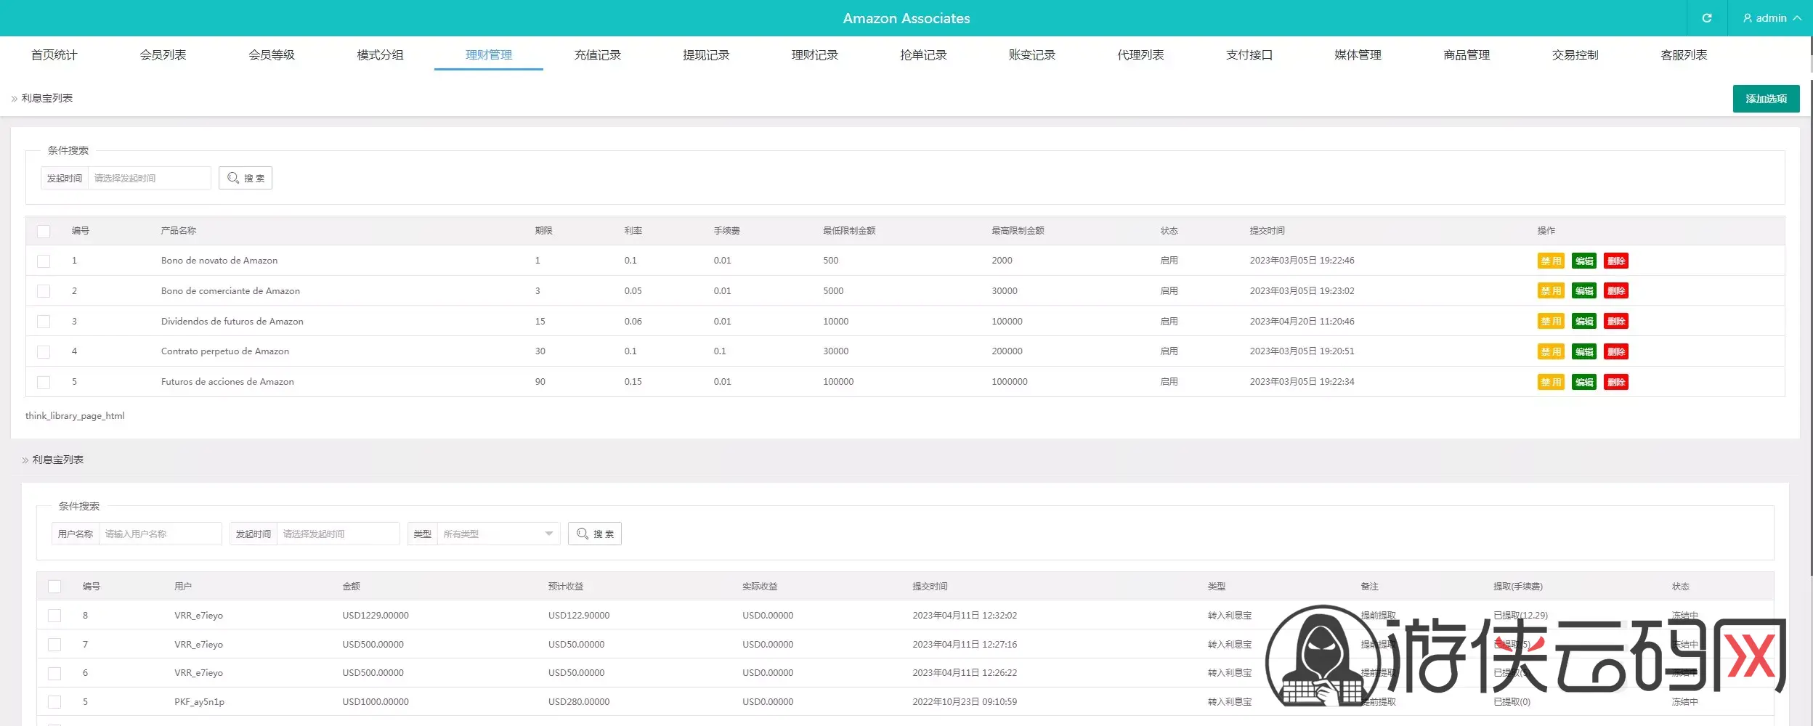Select the checkbox for Dividendos de futuros de Amazon
The width and height of the screenshot is (1813, 726).
[44, 321]
